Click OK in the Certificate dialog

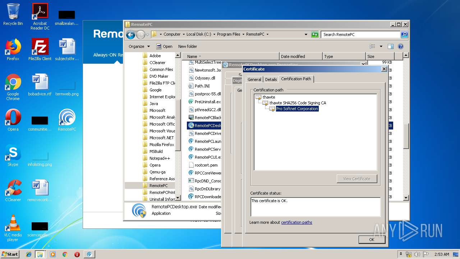[372, 240]
